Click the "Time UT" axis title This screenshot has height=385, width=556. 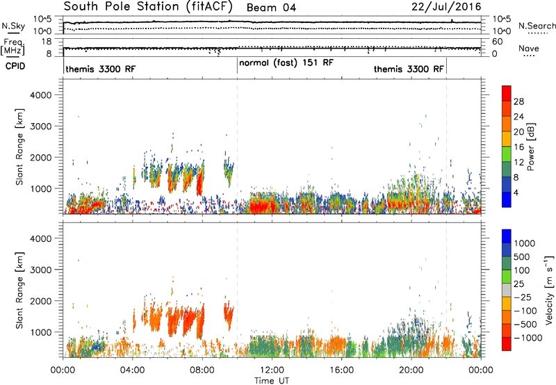(x=272, y=380)
